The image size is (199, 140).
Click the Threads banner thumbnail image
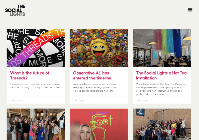[x=36, y=48]
